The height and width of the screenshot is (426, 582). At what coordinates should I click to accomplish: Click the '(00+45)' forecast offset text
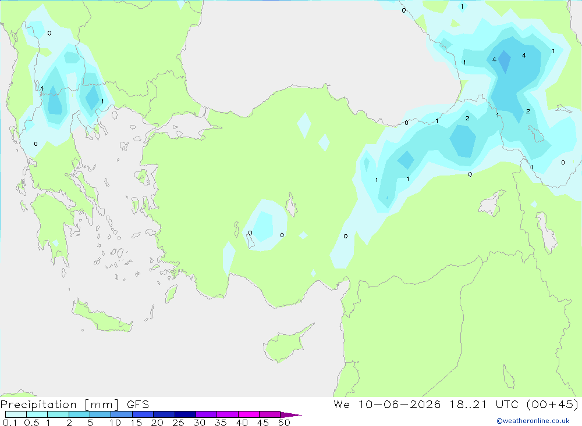point(553,404)
